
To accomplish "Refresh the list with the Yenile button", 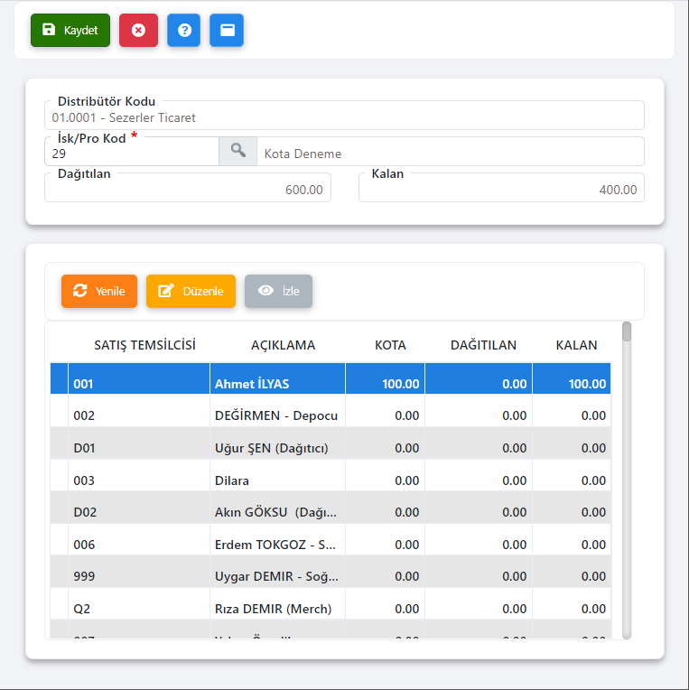I will [99, 291].
